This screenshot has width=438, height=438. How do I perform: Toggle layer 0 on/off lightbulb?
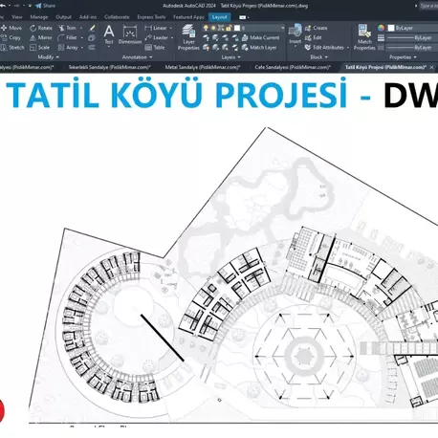tap(206, 28)
